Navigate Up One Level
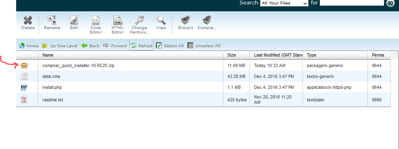This screenshot has width=399, height=149. [60, 46]
